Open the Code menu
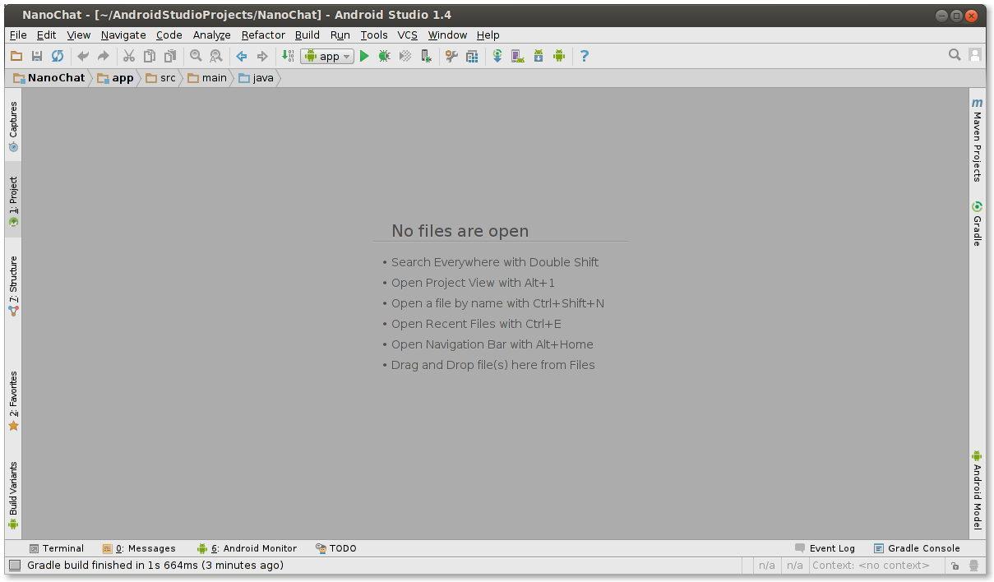 pos(169,35)
